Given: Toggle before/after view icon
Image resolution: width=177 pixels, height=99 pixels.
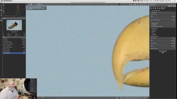Looking at the screenshot, I should tap(32, 4).
